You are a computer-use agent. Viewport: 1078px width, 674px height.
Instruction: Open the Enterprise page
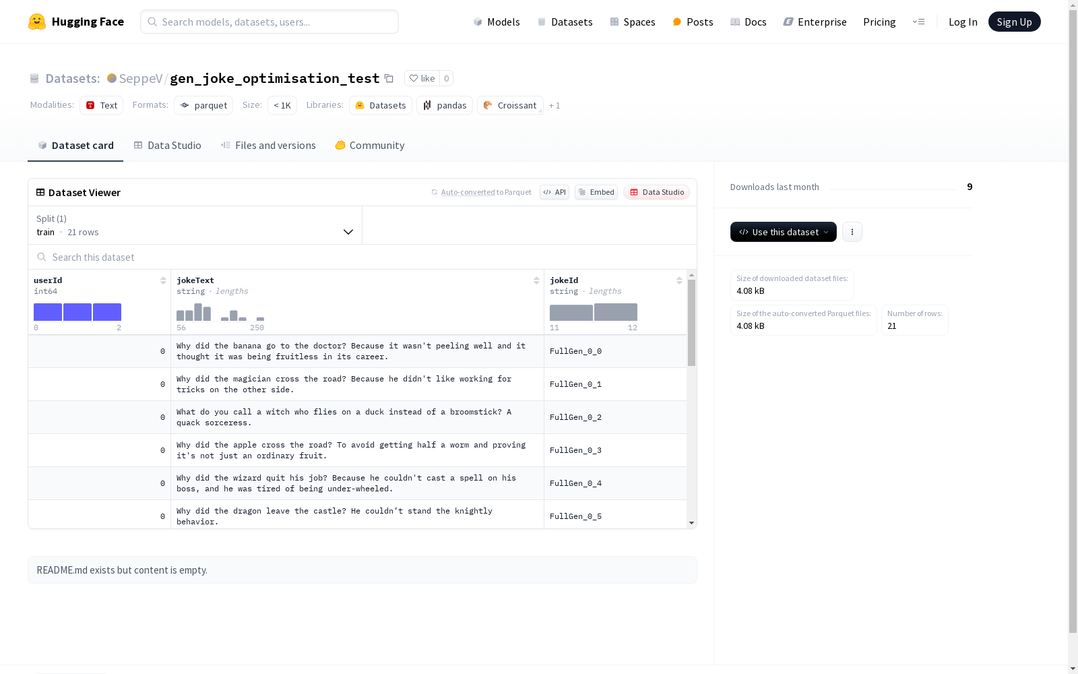click(815, 22)
